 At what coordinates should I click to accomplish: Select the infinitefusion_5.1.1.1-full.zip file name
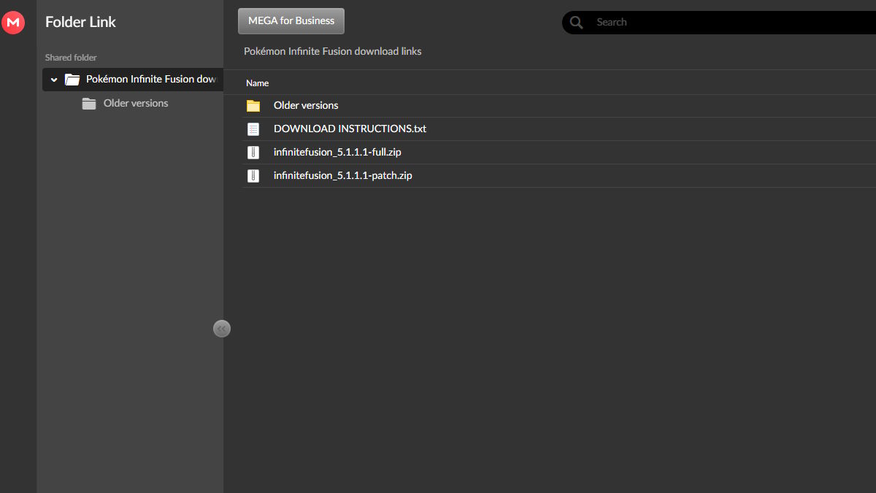point(337,153)
